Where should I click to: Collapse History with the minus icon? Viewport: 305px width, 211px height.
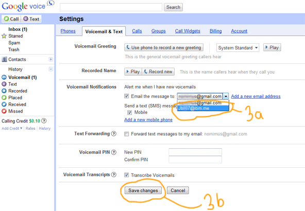coord(51,69)
